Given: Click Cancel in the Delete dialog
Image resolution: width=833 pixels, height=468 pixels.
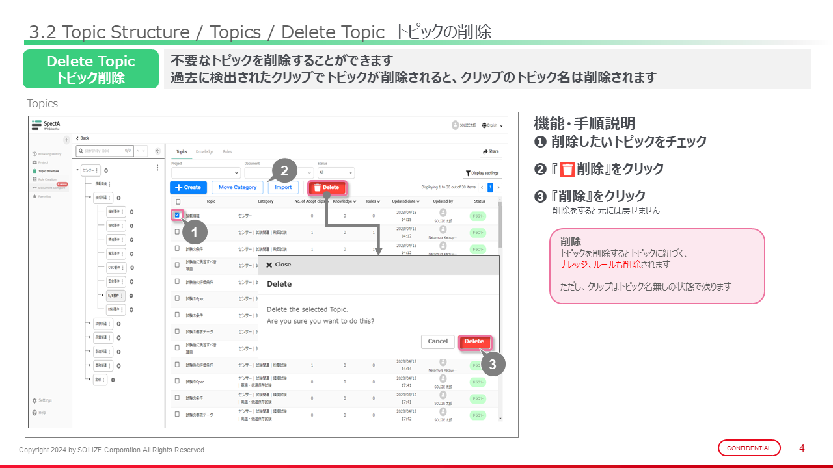Looking at the screenshot, I should click(437, 341).
